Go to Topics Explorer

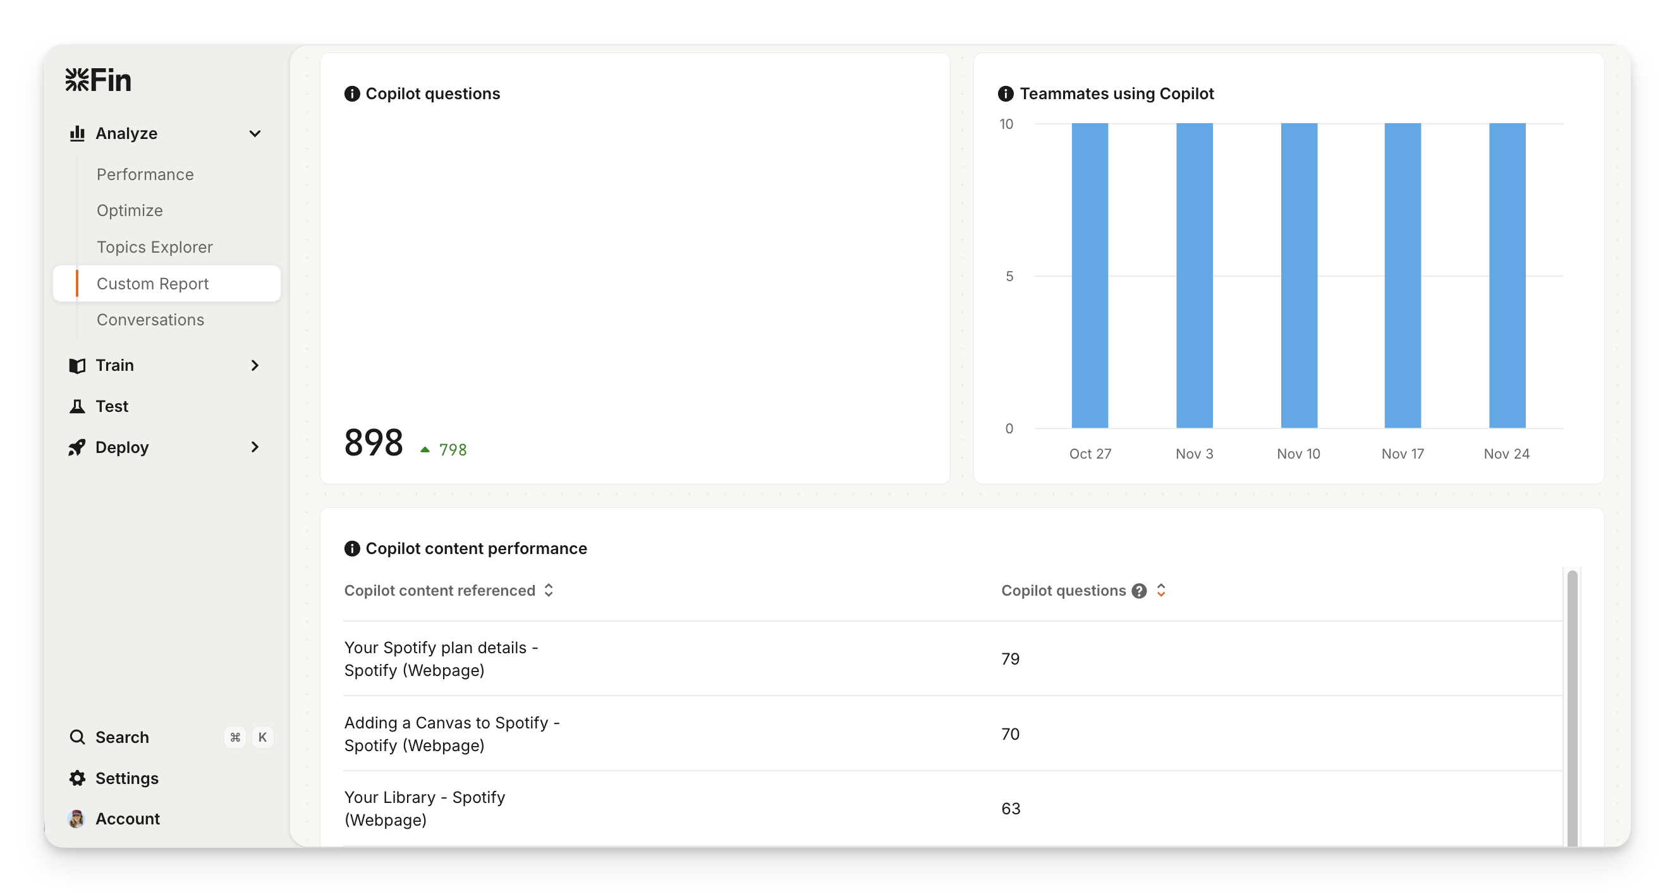point(155,247)
